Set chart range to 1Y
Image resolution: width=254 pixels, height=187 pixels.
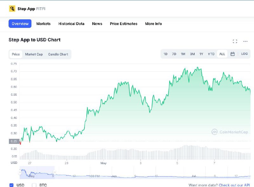point(201,54)
